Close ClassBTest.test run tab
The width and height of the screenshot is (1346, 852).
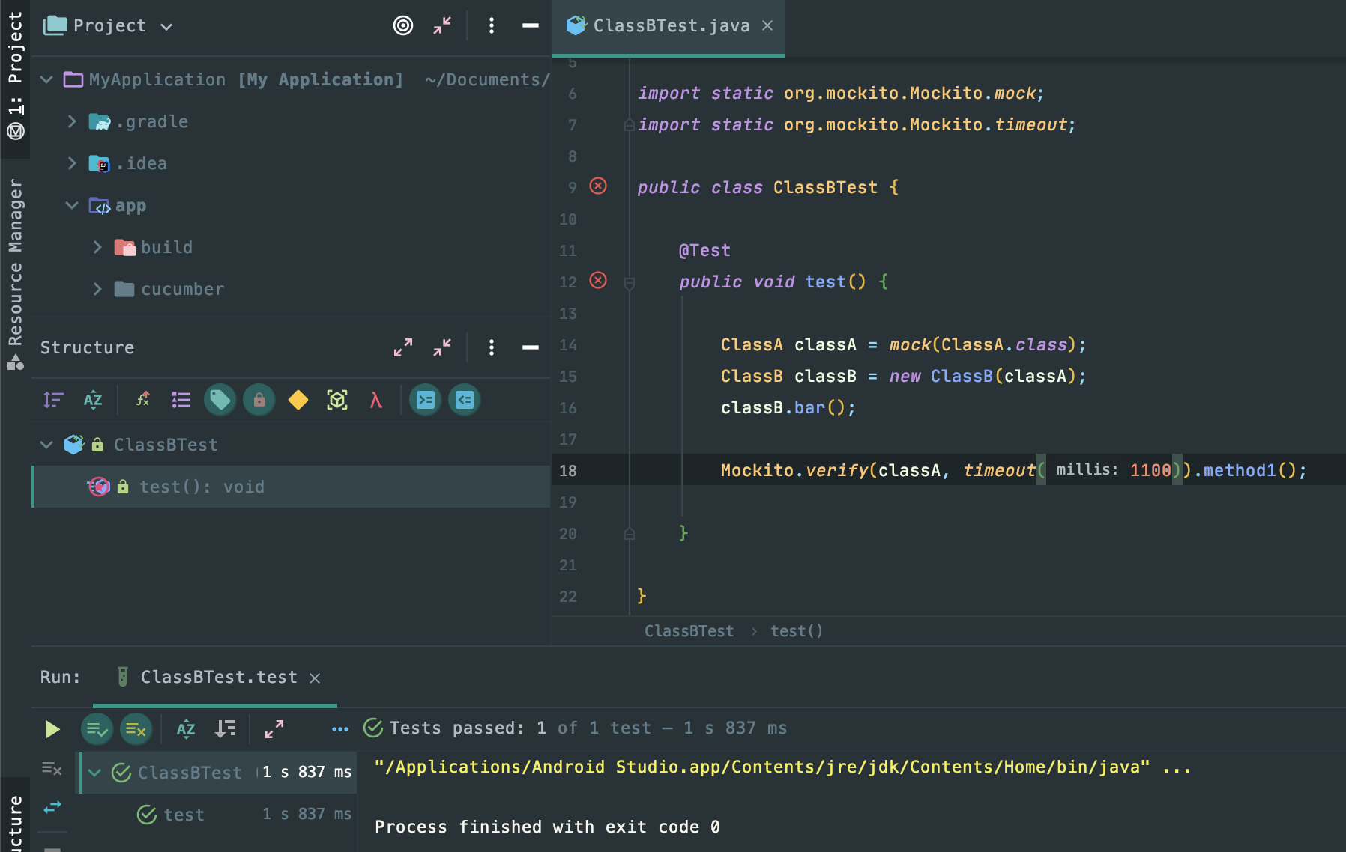[315, 678]
